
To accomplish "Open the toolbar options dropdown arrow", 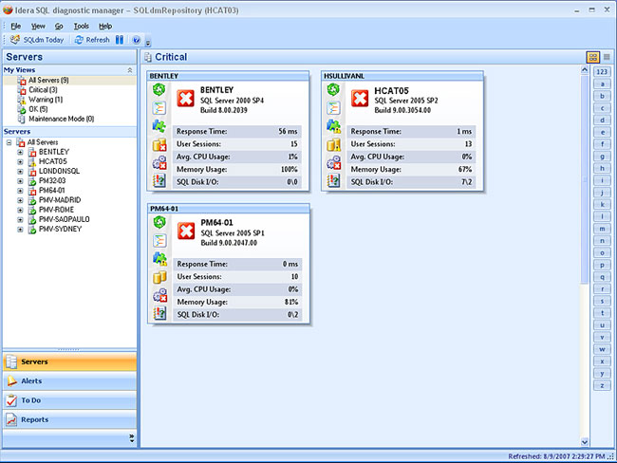I will pos(148,43).
